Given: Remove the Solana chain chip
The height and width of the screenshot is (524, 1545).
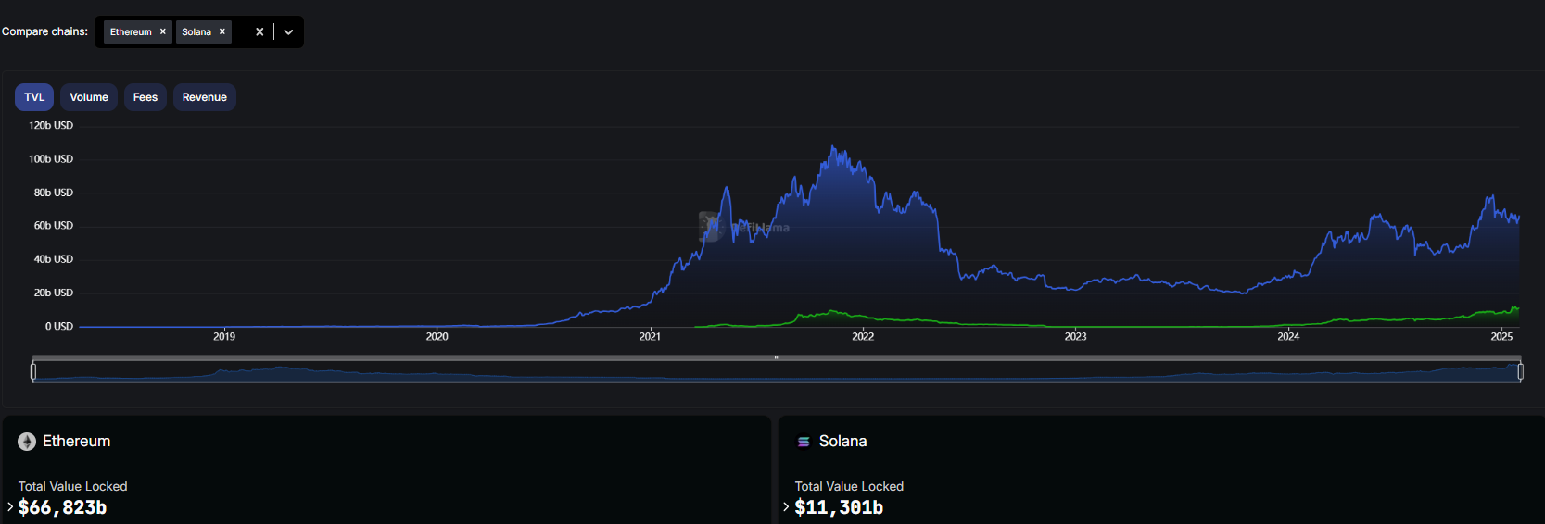Looking at the screenshot, I should tap(222, 31).
